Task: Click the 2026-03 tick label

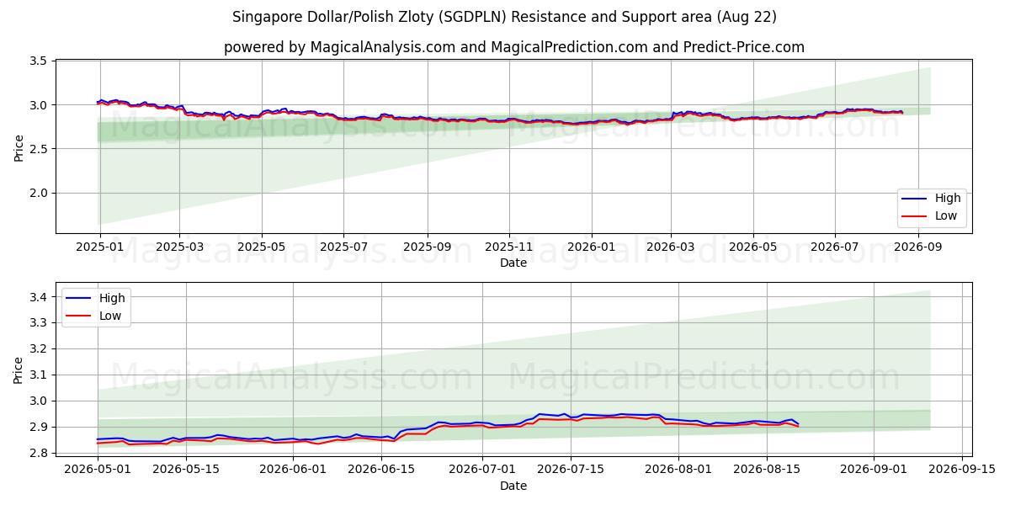Action: point(670,247)
